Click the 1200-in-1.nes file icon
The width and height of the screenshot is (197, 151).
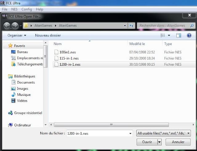[56, 64]
